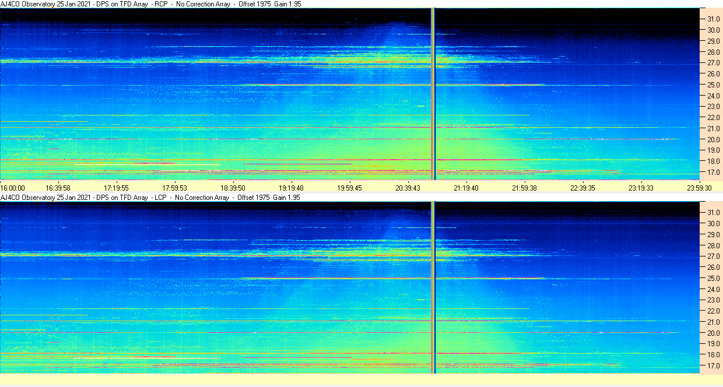This screenshot has height=387, width=723.
Task: Click 17.0 on the LCP frequency axis
Action: click(x=714, y=366)
